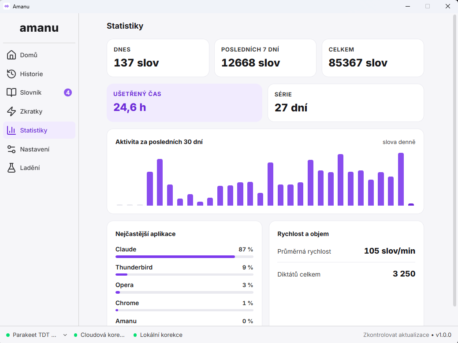The height and width of the screenshot is (343, 458).
Task: Click the 'slova denně' chart label
Action: coord(399,142)
